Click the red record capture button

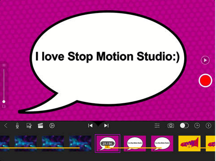pyautogui.click(x=205, y=80)
